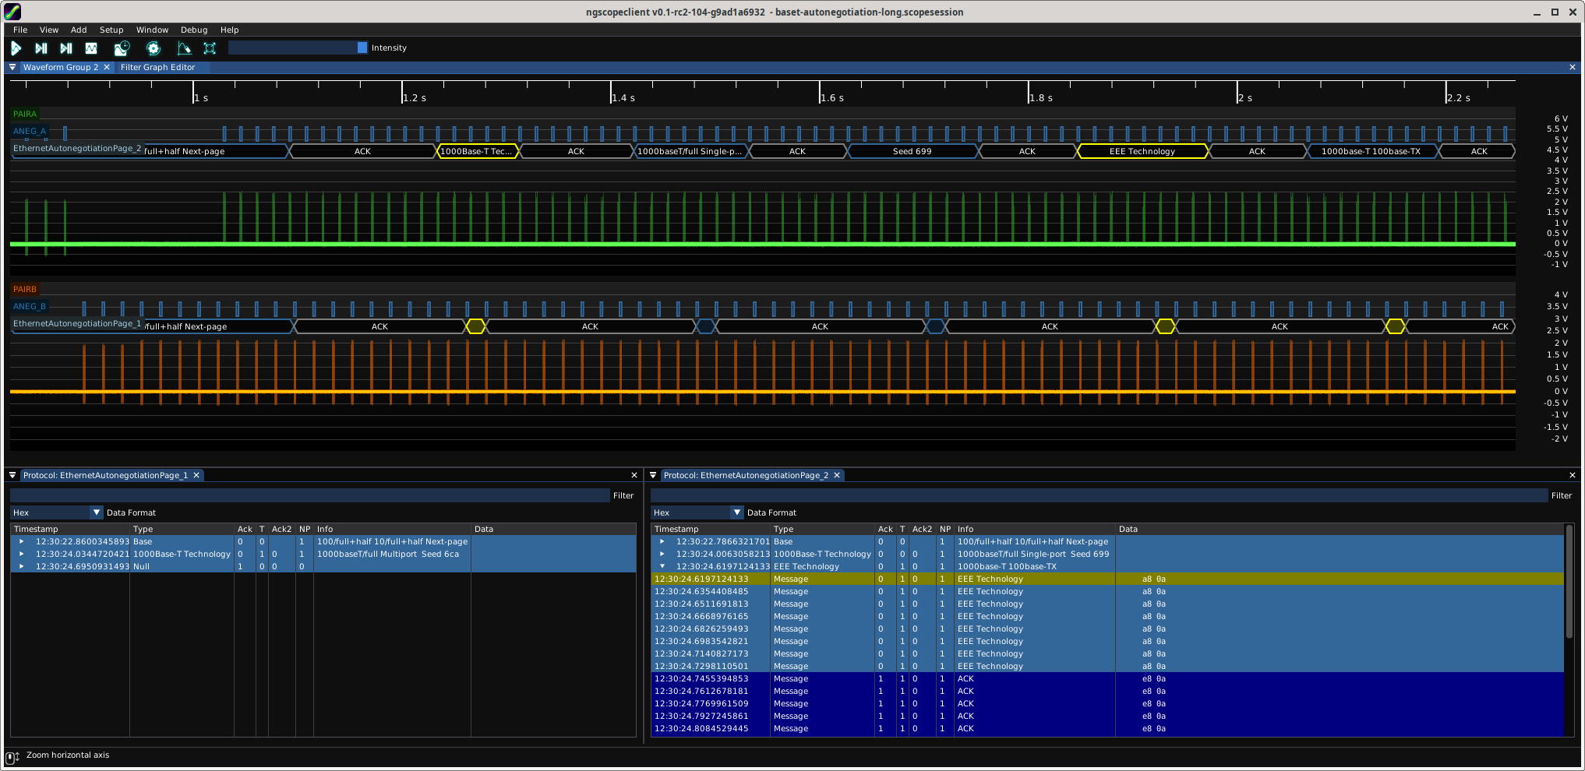Select the Seed 699 packet on PAIRA decode
Viewport: 1585px width, 771px height.
(x=912, y=151)
